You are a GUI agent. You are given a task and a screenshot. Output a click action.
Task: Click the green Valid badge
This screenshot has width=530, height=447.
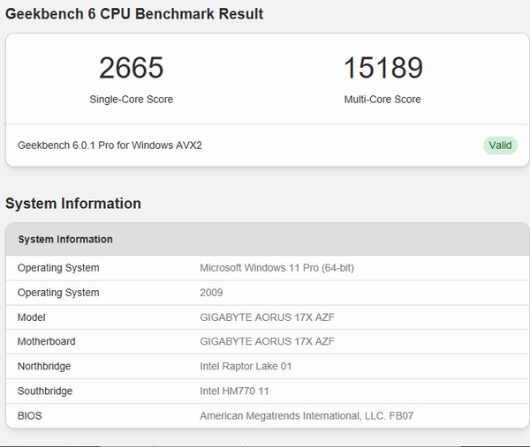500,145
